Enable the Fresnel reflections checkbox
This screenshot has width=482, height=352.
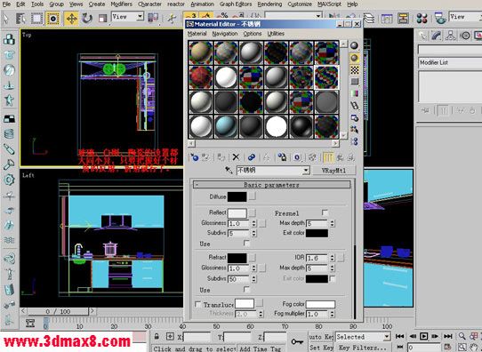tap(325, 212)
